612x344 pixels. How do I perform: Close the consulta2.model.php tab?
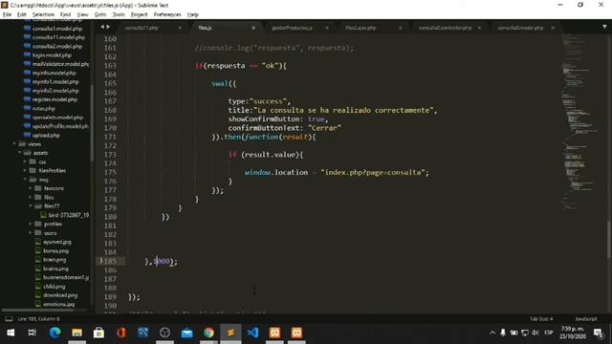553,28
